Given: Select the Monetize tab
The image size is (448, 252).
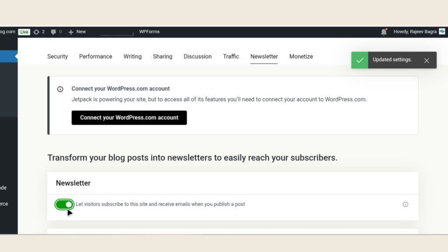Looking at the screenshot, I should click(x=301, y=56).
